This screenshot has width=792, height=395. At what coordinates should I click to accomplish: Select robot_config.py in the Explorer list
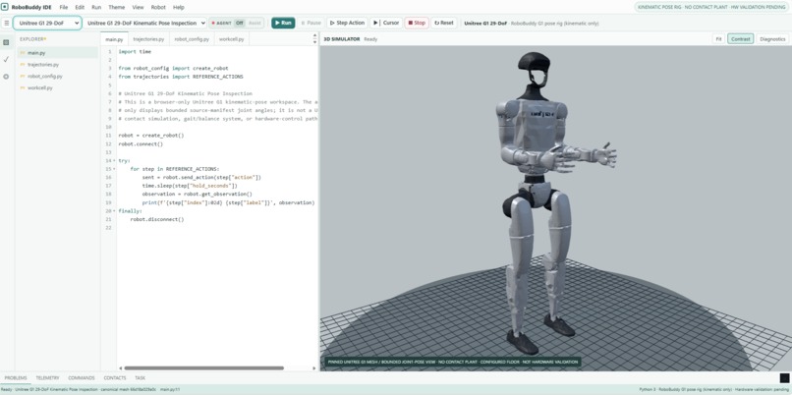pyautogui.click(x=57, y=77)
